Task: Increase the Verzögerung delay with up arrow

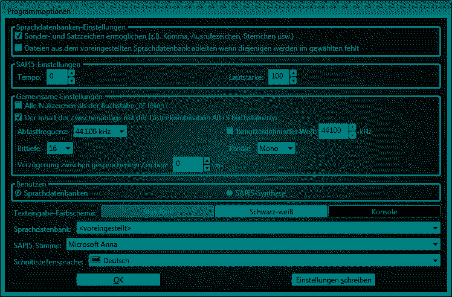Action: click(x=207, y=161)
